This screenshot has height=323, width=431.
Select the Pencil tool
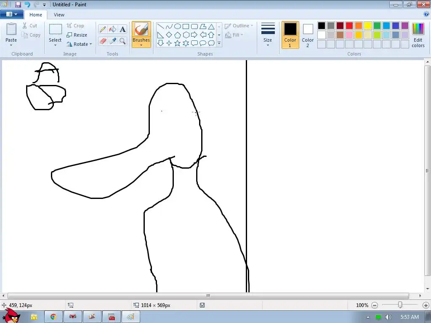pos(103,29)
